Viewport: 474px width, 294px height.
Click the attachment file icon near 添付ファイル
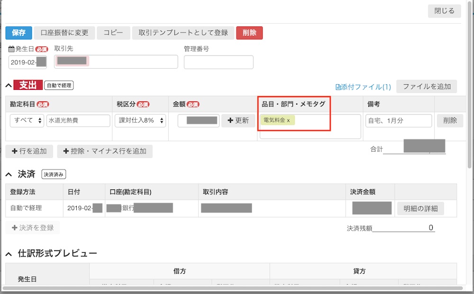coord(338,87)
